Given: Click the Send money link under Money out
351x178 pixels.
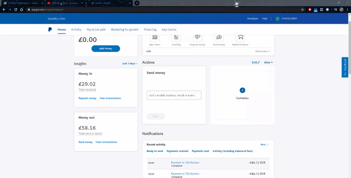Looking at the screenshot, I should pyautogui.click(x=86, y=142).
